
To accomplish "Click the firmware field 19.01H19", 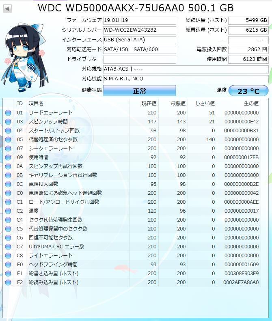I will (x=140, y=20).
